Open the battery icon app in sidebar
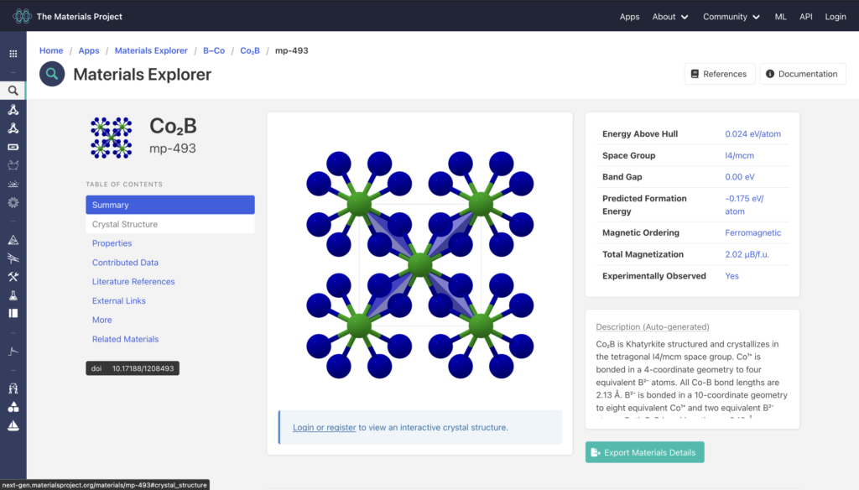The image size is (859, 490). tap(13, 147)
